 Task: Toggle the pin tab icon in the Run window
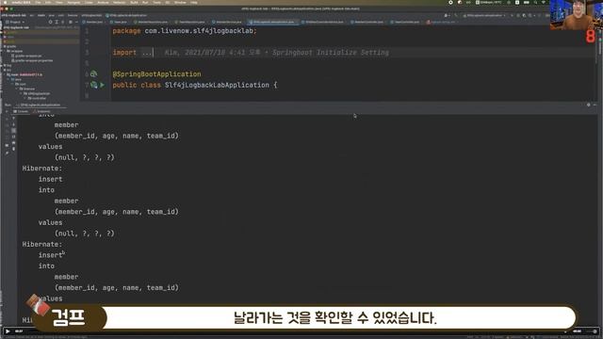[7, 153]
